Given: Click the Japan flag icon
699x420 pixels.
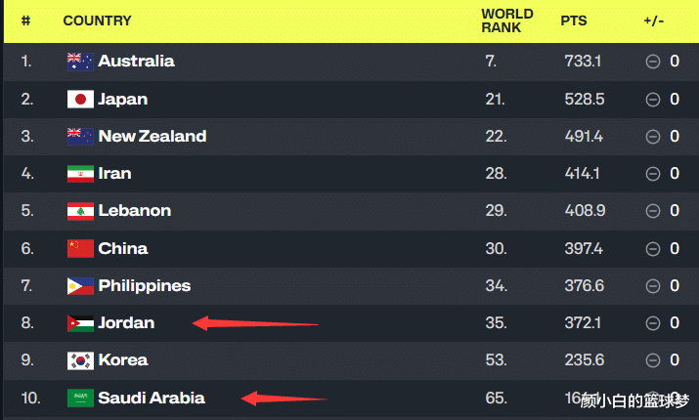Looking at the screenshot, I should click(x=80, y=100).
